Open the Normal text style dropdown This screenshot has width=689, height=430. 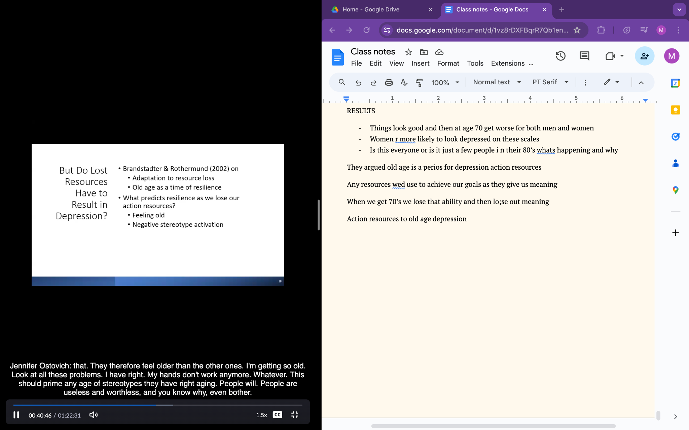[x=497, y=82]
